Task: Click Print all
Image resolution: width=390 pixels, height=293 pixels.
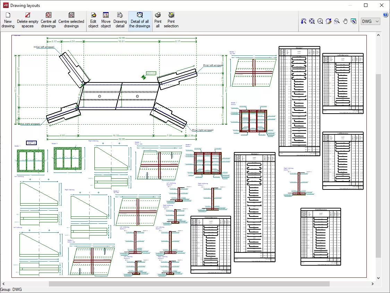Action: pyautogui.click(x=158, y=21)
